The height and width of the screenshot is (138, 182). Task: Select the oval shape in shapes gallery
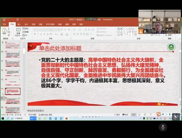pyautogui.click(x=133, y=29)
